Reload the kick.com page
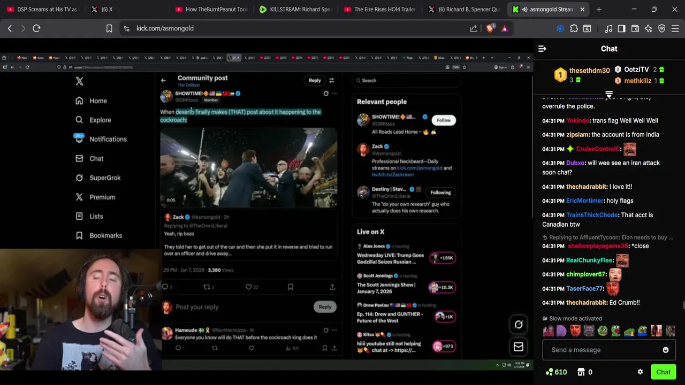This screenshot has width=685, height=385. [x=36, y=28]
